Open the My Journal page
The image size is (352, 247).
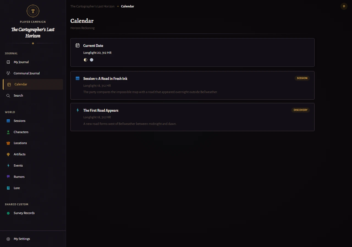tap(33, 62)
